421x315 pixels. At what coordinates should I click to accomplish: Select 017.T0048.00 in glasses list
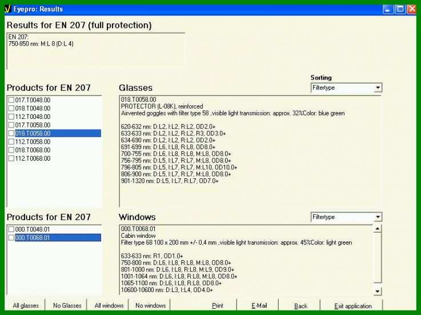pos(33,100)
